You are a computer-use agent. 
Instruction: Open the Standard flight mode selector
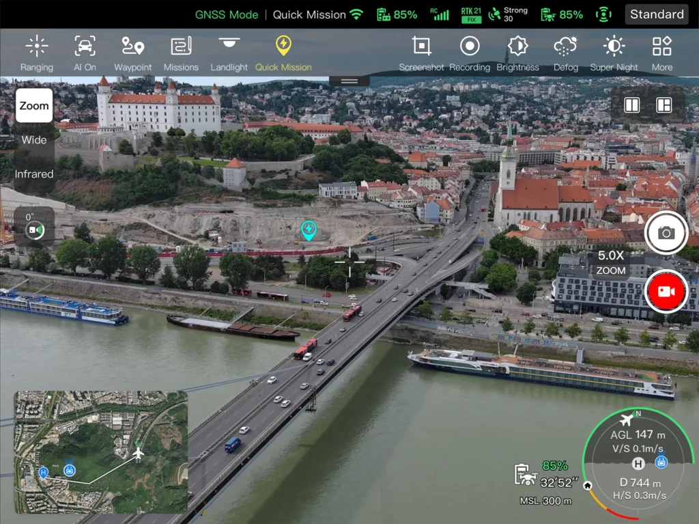coord(656,14)
